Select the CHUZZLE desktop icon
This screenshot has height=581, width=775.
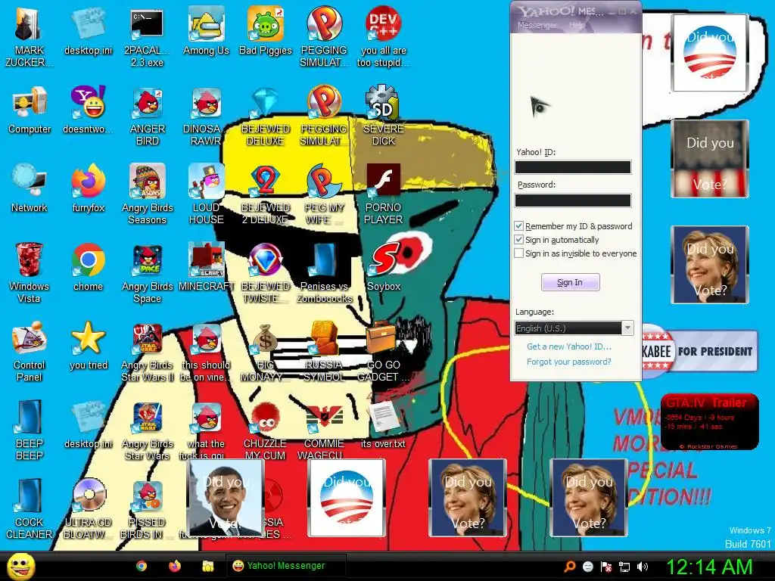[x=266, y=430]
